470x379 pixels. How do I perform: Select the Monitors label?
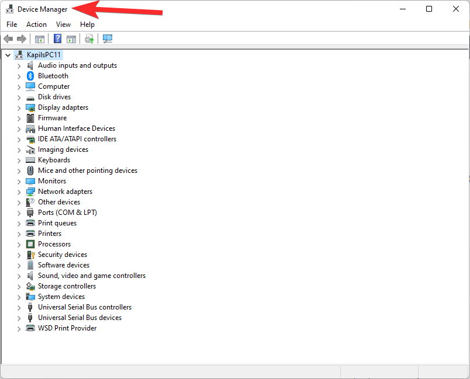(x=52, y=181)
